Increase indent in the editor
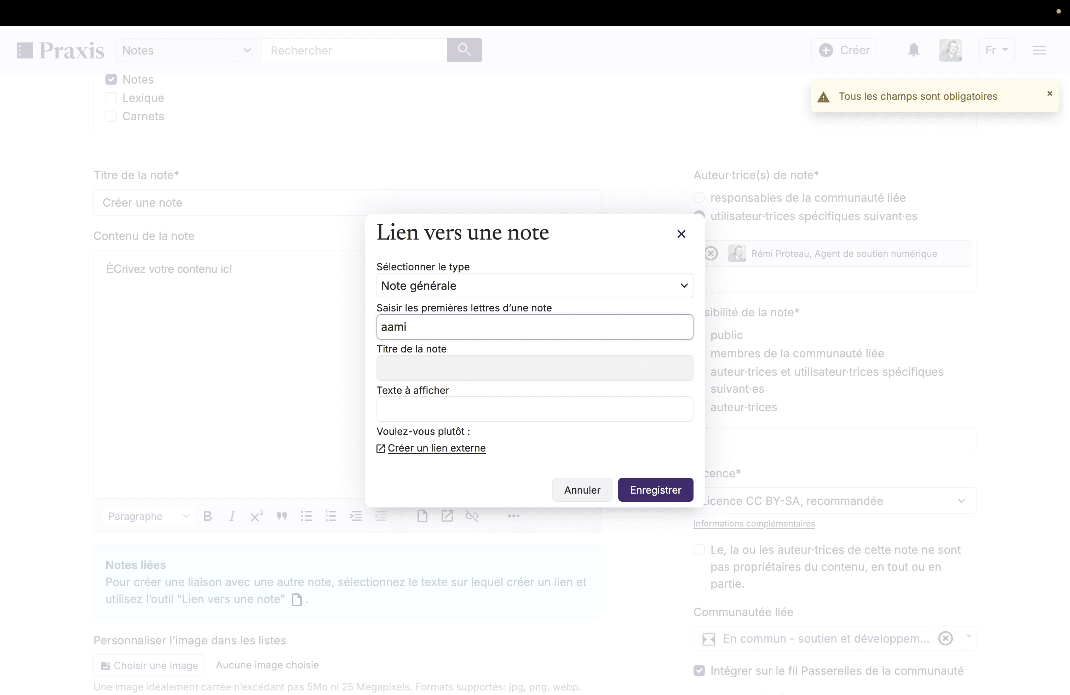The height and width of the screenshot is (695, 1070). [x=356, y=516]
